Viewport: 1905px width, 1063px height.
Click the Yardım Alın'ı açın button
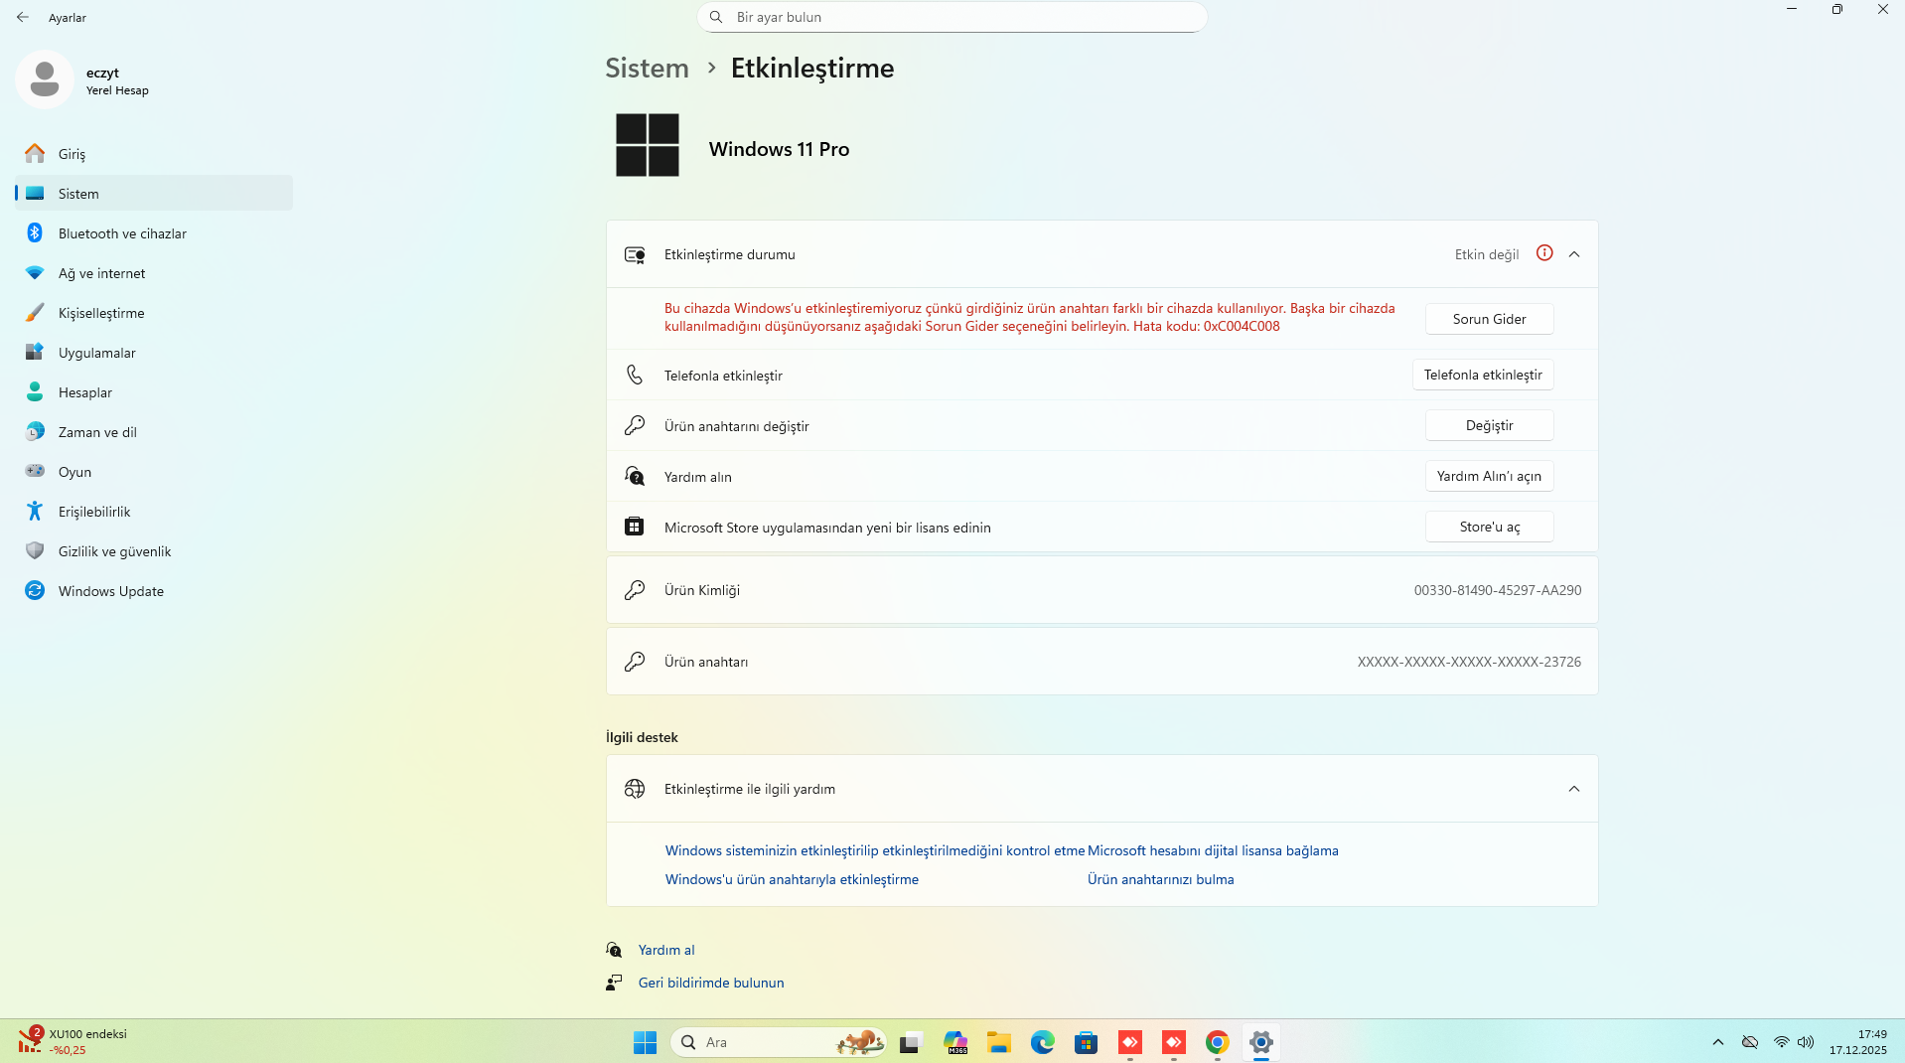[x=1489, y=476]
